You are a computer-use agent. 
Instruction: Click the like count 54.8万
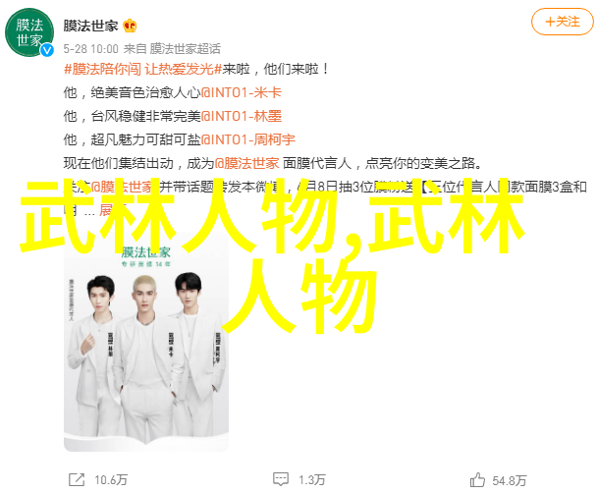[510, 480]
